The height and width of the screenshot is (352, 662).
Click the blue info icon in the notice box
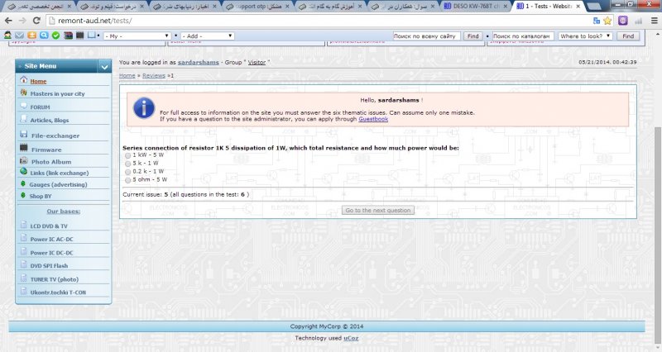pyautogui.click(x=144, y=108)
